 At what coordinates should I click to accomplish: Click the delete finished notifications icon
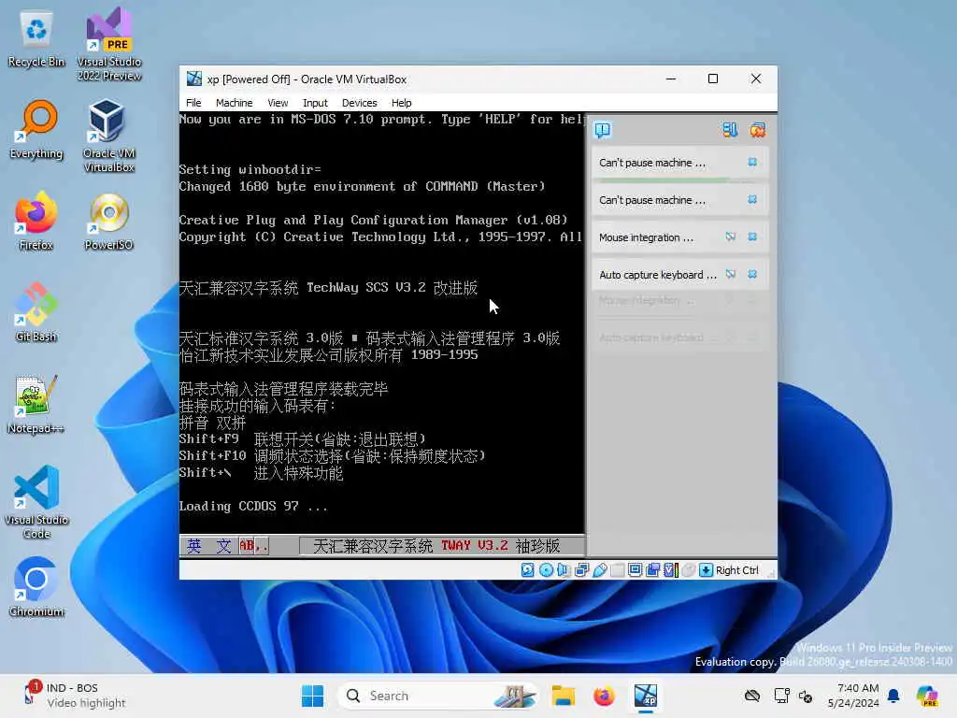757,129
